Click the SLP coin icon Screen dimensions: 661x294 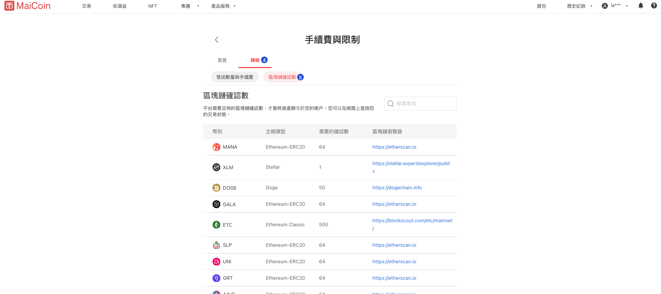tap(217, 245)
